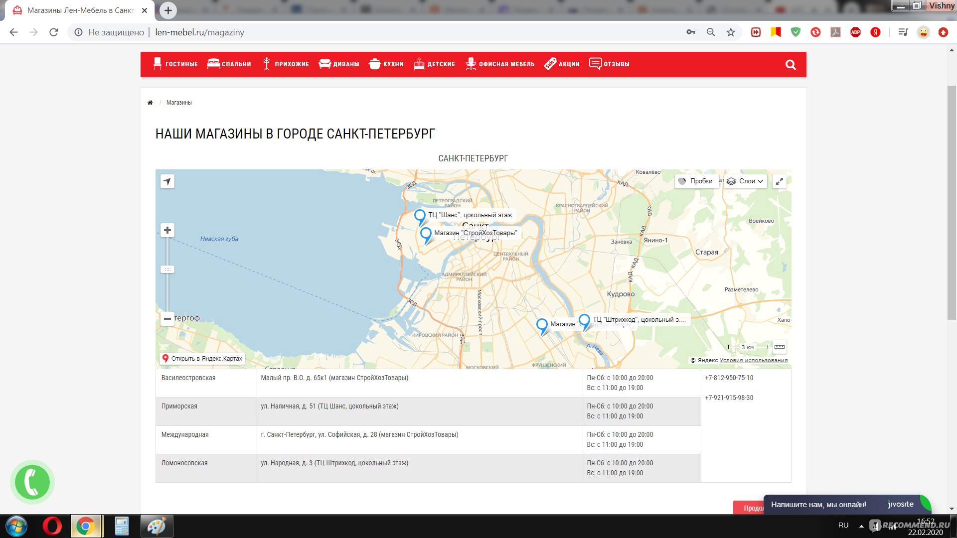Click the ТЦ Шанс map marker
Image resolution: width=957 pixels, height=538 pixels.
tap(420, 217)
